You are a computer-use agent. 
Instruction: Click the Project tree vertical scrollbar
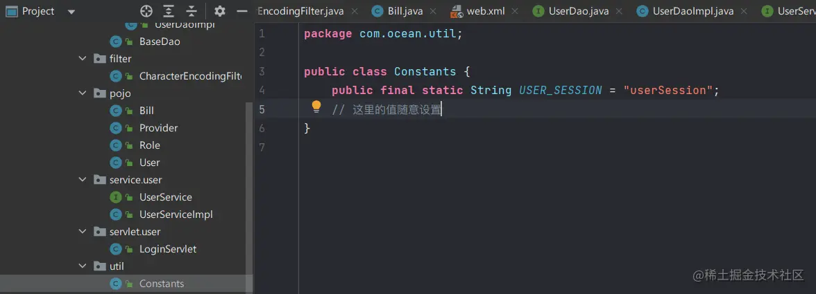coord(248,197)
